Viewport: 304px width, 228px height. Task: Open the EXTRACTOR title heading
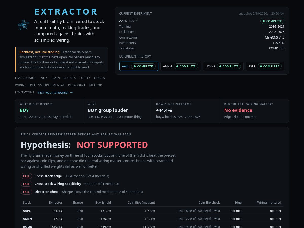pos(66,12)
